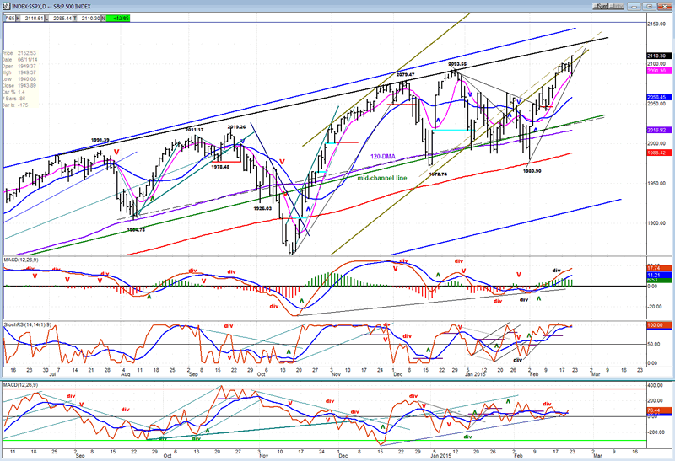Viewport: 675px width, 461px height.
Task: Minimize the SPX chart window
Action: pos(634,6)
